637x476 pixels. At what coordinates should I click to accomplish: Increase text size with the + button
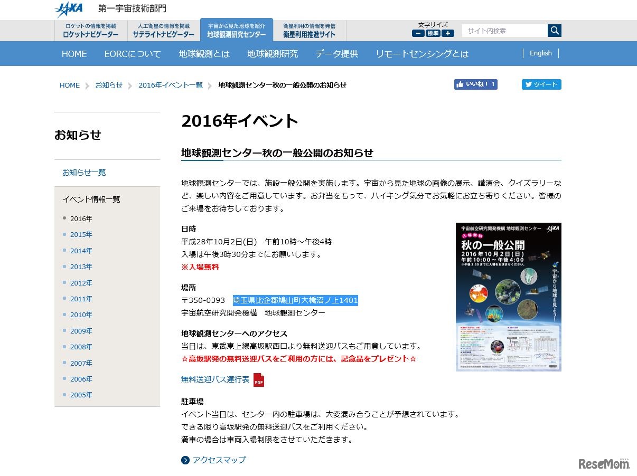[448, 33]
